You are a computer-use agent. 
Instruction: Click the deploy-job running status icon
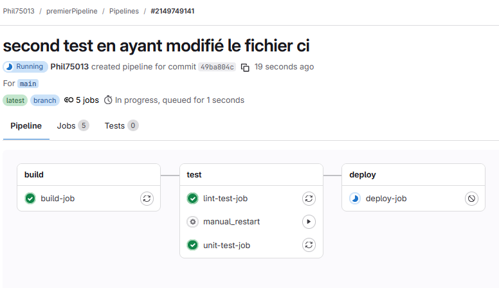355,199
